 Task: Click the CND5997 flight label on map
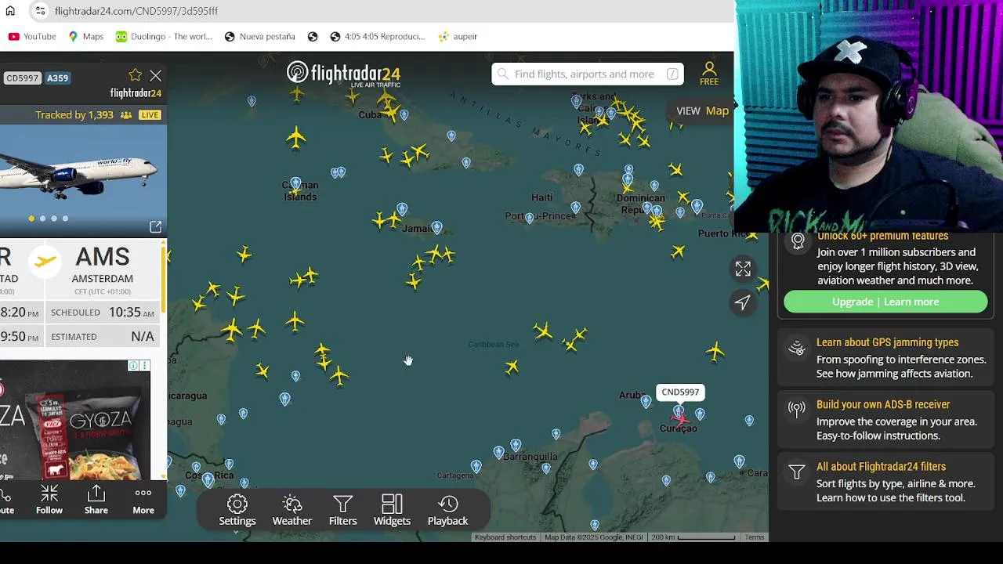tap(680, 392)
